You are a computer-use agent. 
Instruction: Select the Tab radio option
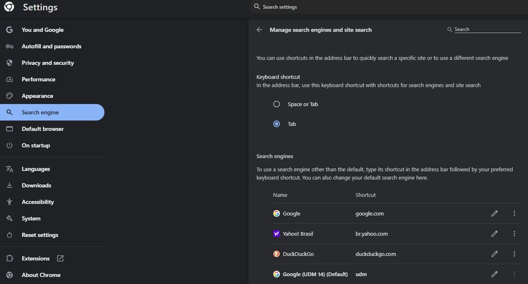click(x=277, y=124)
